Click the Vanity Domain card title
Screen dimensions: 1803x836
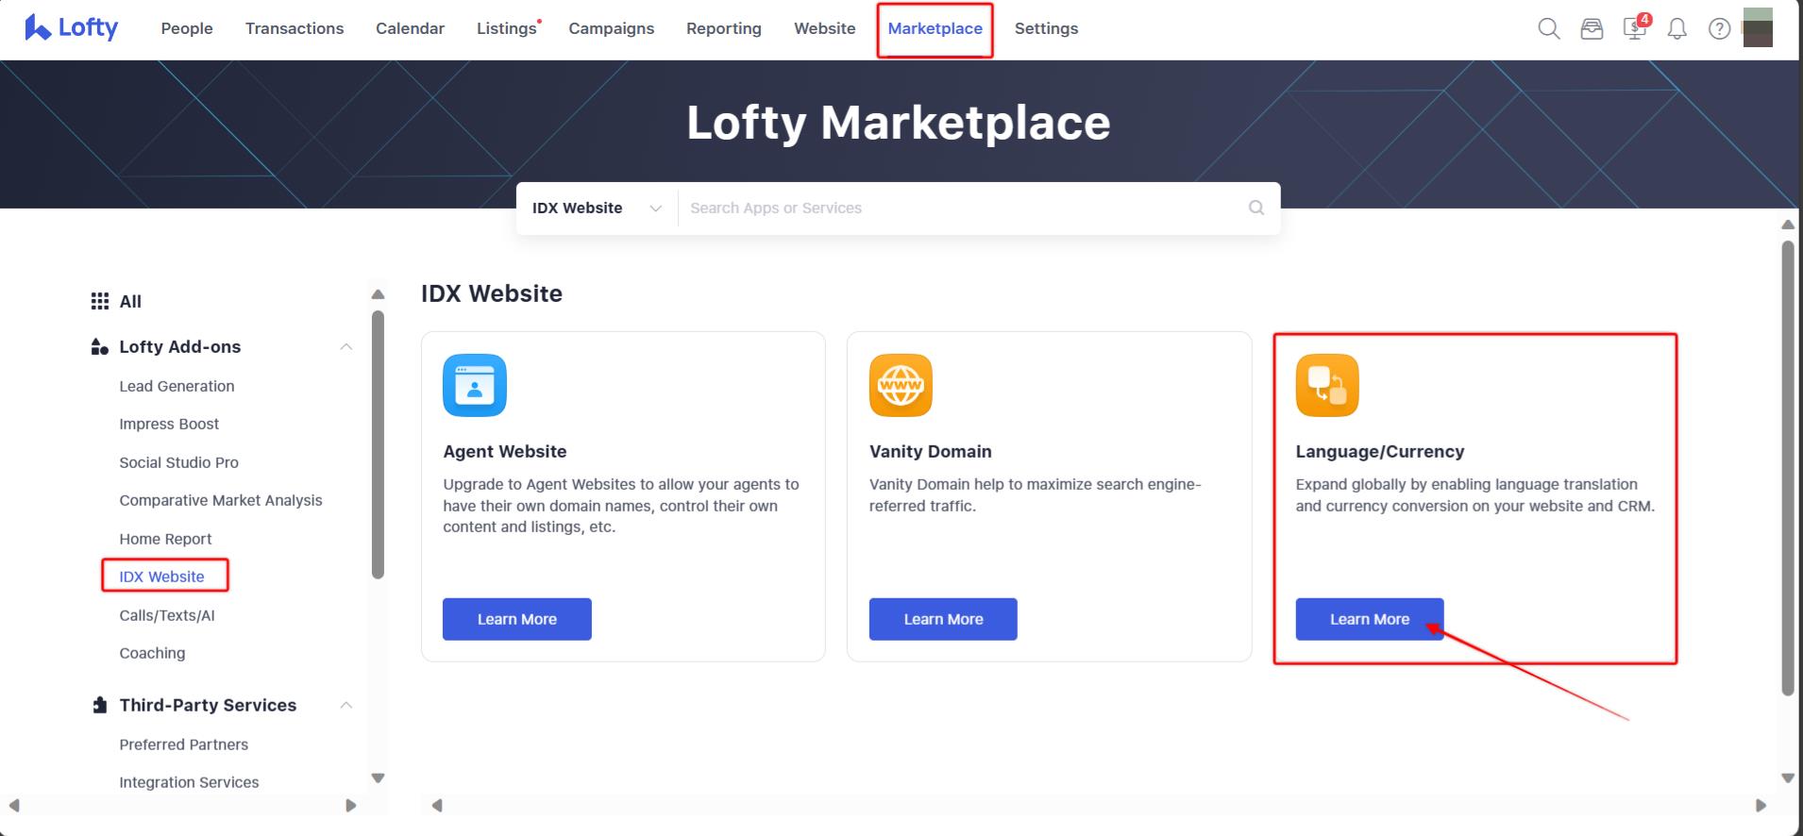coord(931,451)
